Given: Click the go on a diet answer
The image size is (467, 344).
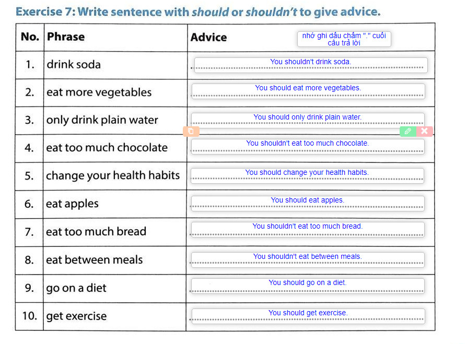Looking at the screenshot, I should coord(307,286).
